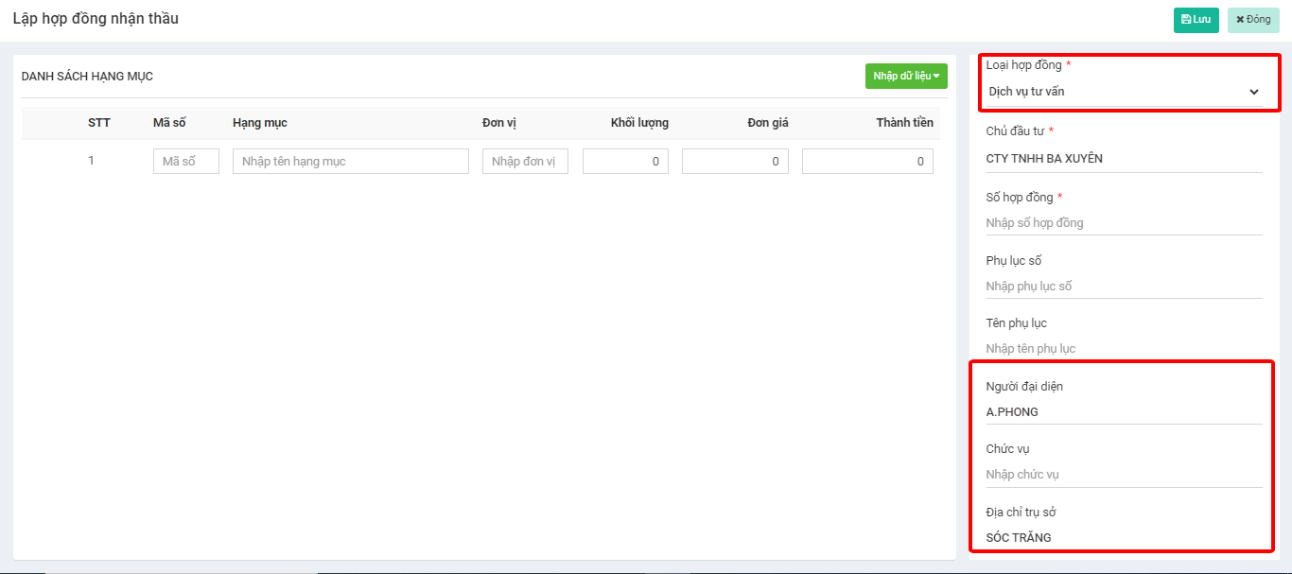Click into the Tên phụ lục field
1292x574 pixels.
tap(1123, 349)
